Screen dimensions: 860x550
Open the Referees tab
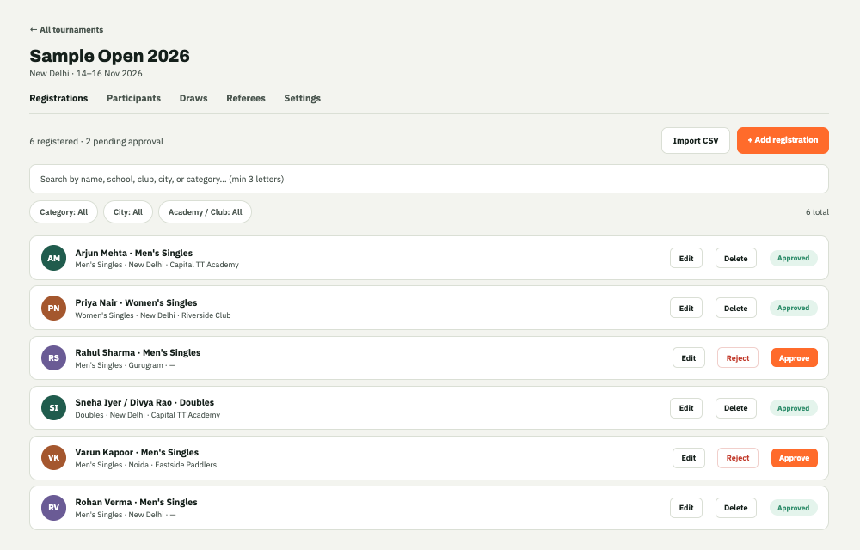tap(246, 98)
